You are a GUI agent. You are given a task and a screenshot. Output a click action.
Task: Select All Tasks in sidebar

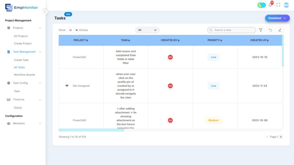pos(19,67)
